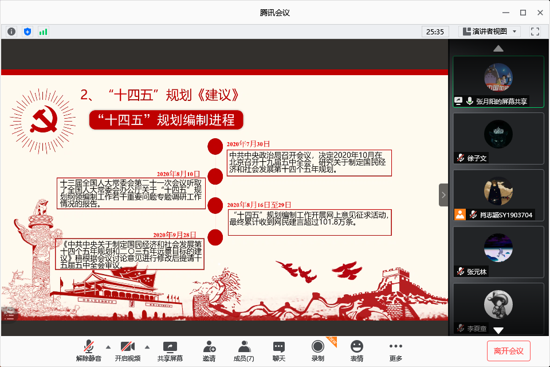The image size is (550, 367).
Task: Open the 成员(7) members list
Action: 243,350
